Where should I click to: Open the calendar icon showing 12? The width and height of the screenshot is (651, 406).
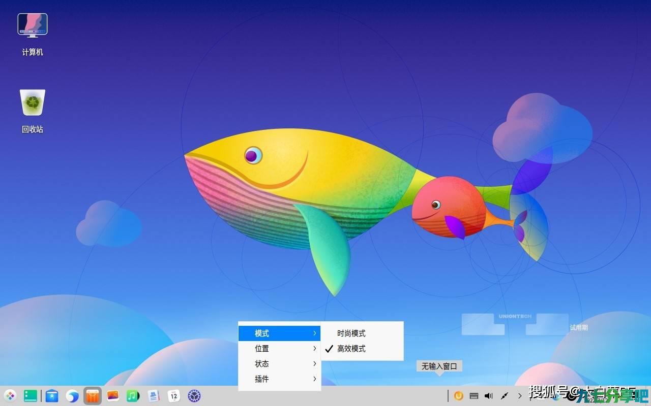click(174, 396)
